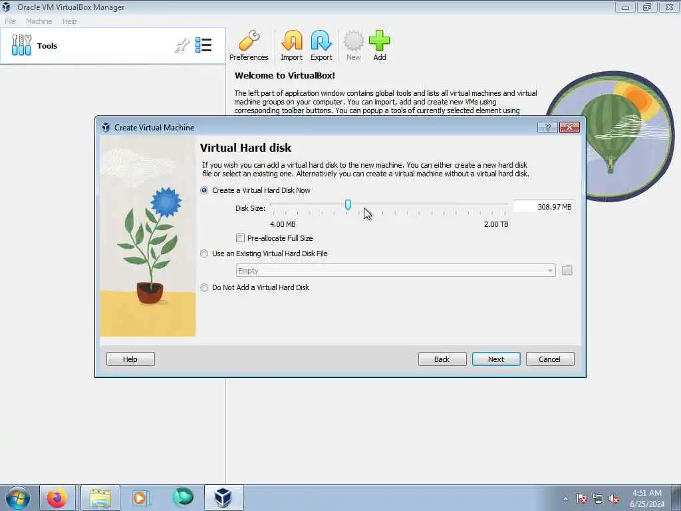Open the File menu
The image size is (681, 511).
coord(10,21)
